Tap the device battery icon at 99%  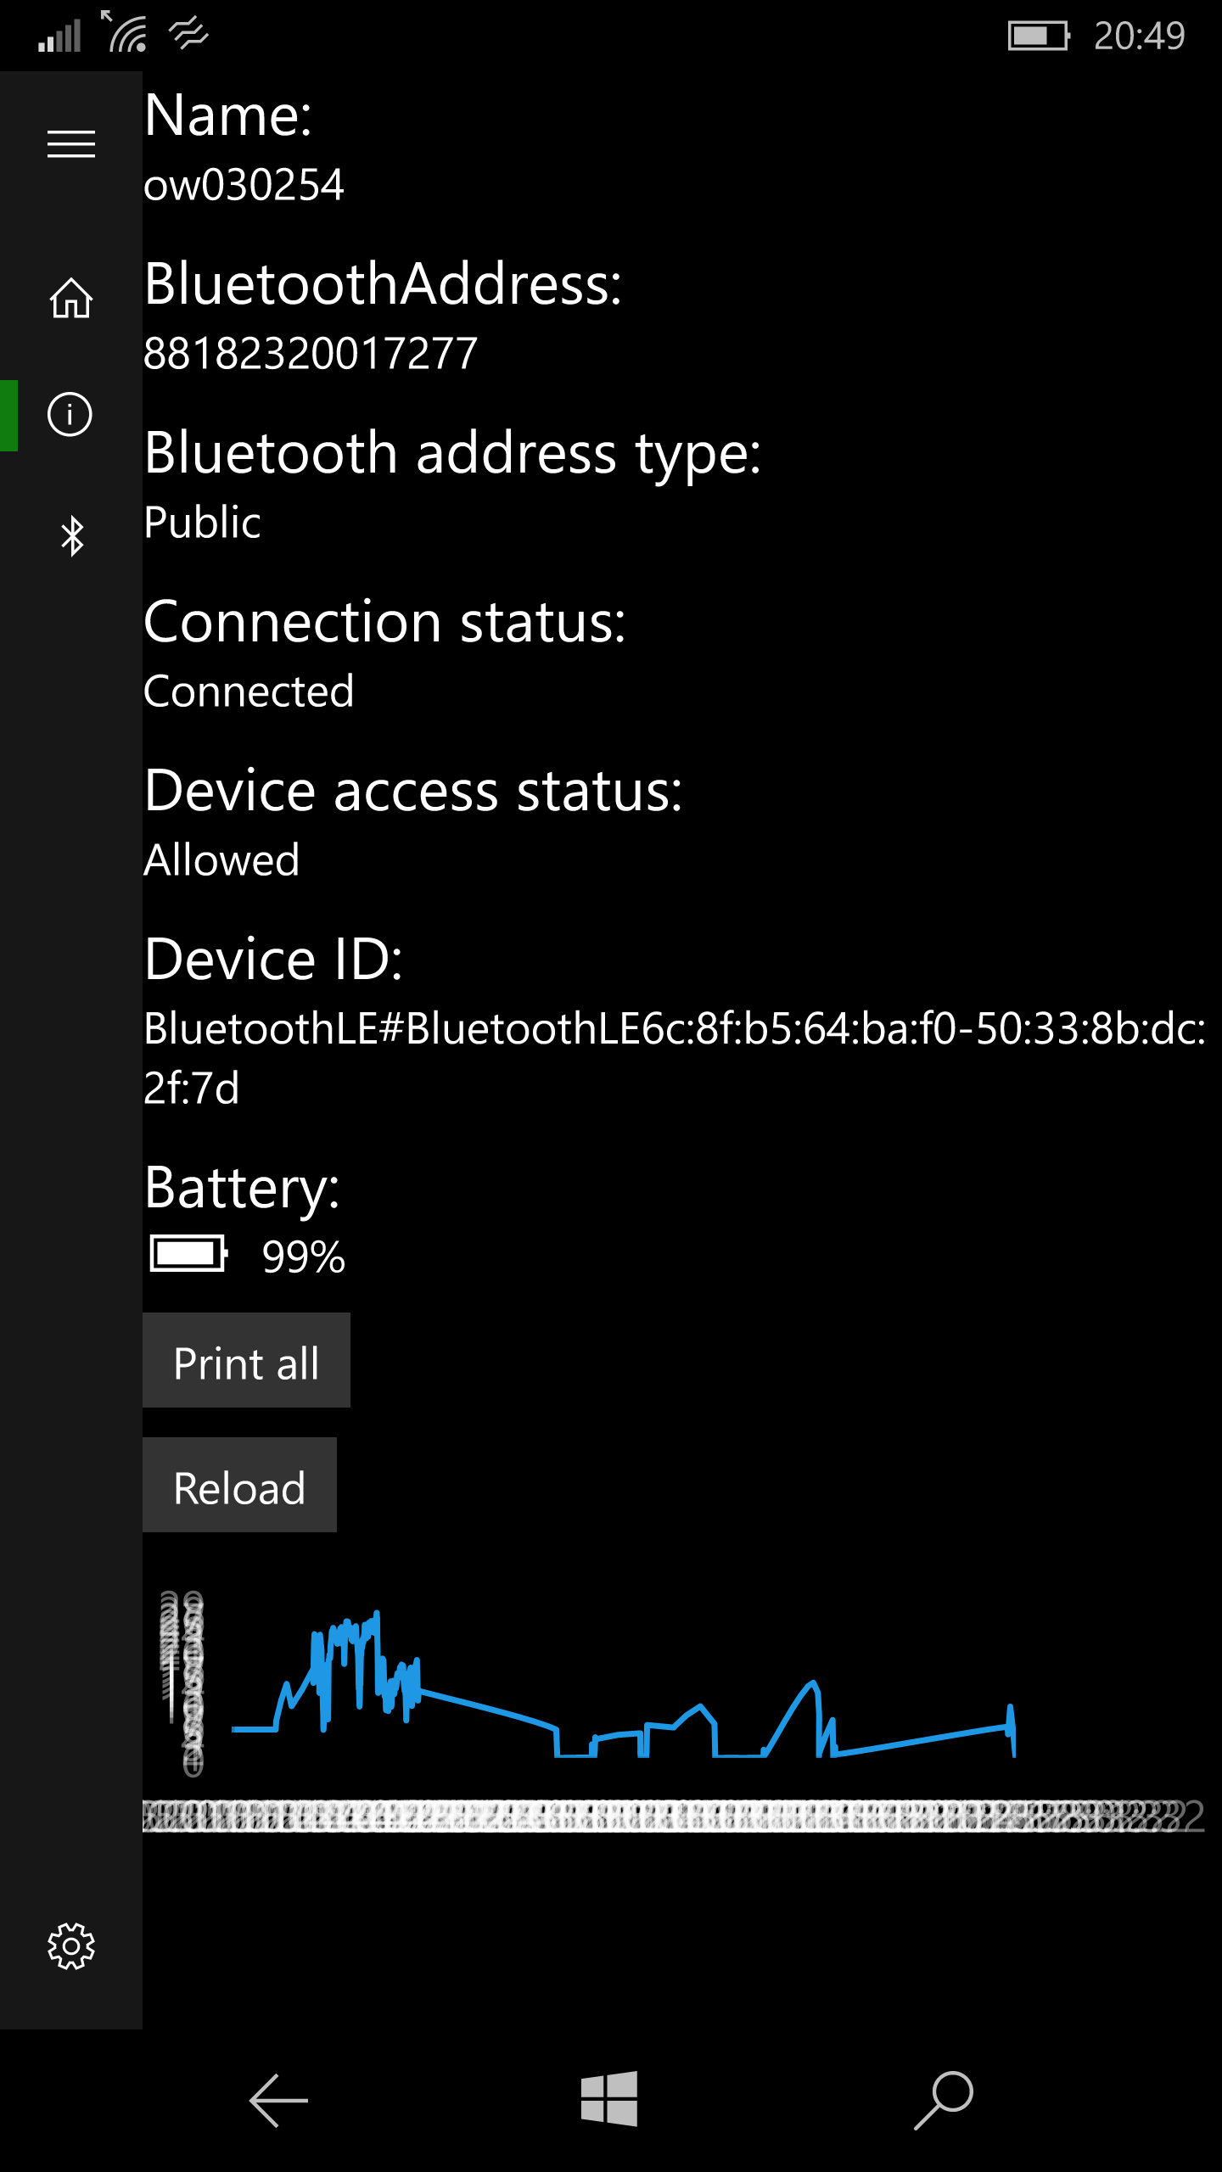click(x=189, y=1254)
